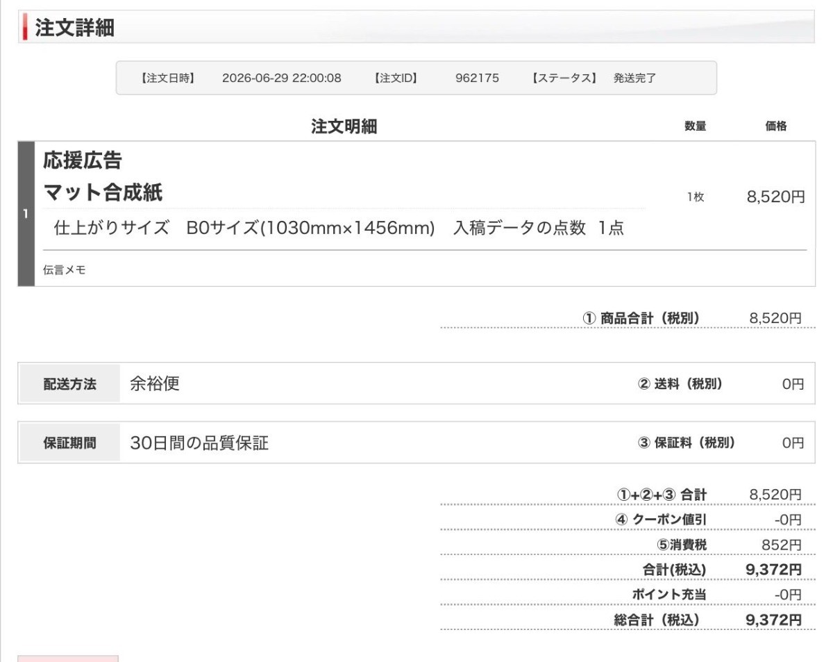Click the 【注文日時】 label
Screen dimensions: 833x662
click(167, 78)
